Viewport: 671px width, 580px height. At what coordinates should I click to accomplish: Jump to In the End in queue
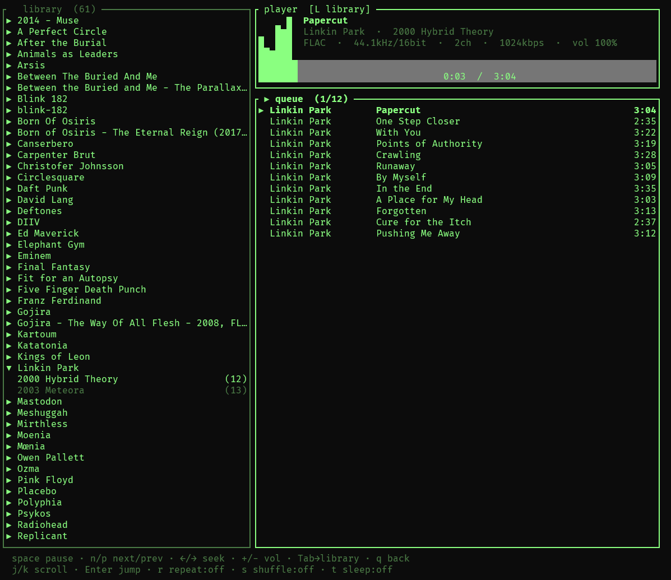click(457, 189)
